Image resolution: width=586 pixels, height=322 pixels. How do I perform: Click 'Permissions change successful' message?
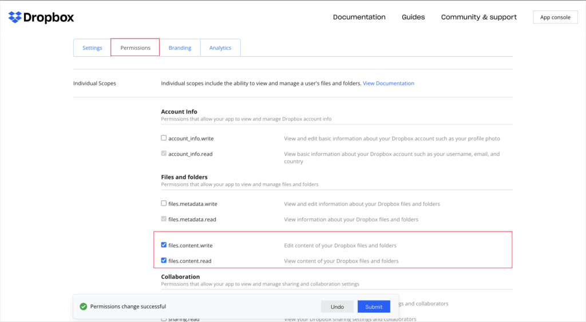(128, 307)
